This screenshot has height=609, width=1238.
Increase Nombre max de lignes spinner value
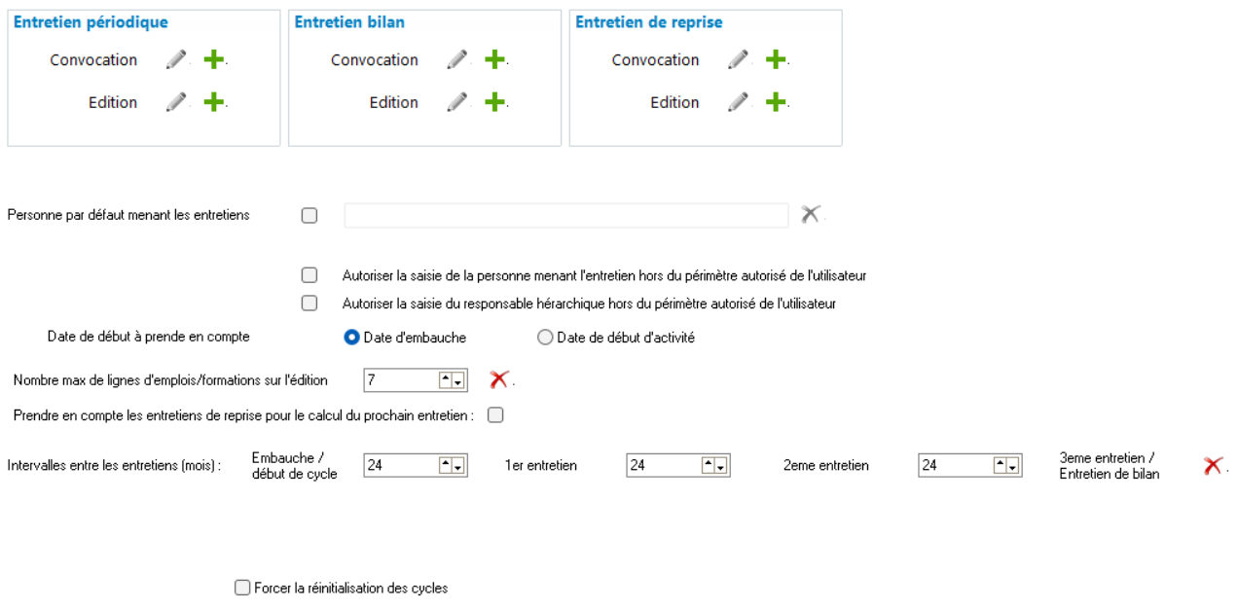click(x=446, y=380)
